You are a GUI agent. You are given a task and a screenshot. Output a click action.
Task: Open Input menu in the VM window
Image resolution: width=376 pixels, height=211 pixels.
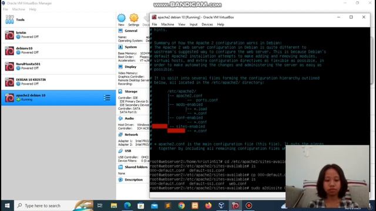193,25
